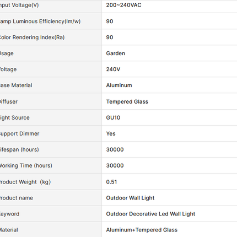
Task: Click the Lifespan (hours) value 30000
Action: [x=115, y=149]
